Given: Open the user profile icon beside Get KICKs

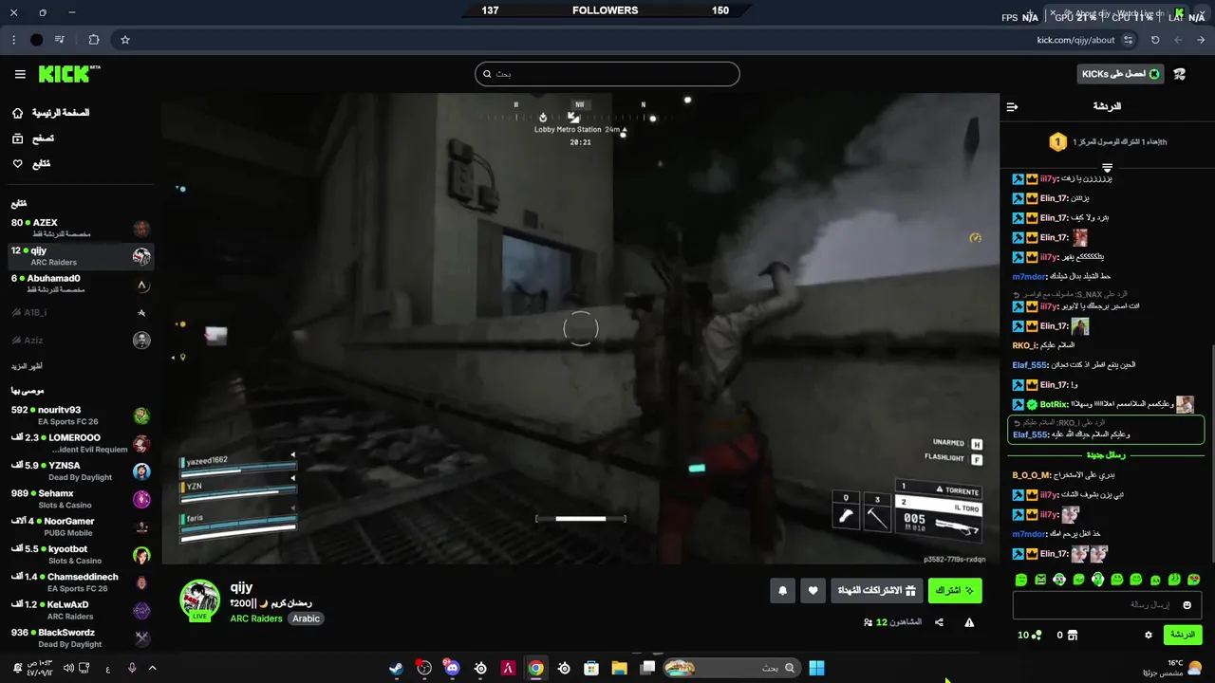Looking at the screenshot, I should [x=1180, y=74].
